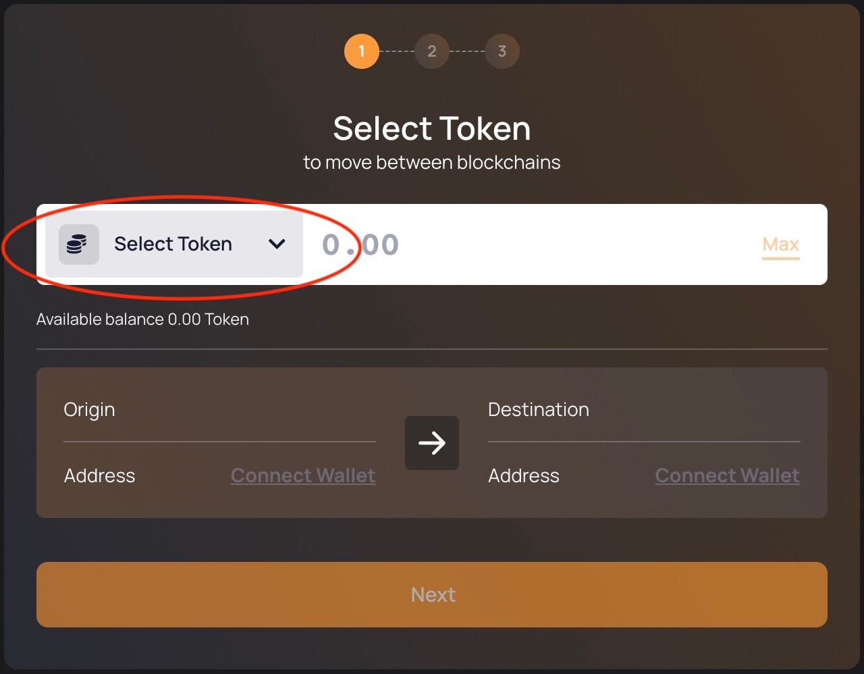Click the Max link to use full balance
Image resolution: width=864 pixels, height=674 pixels.
point(780,244)
